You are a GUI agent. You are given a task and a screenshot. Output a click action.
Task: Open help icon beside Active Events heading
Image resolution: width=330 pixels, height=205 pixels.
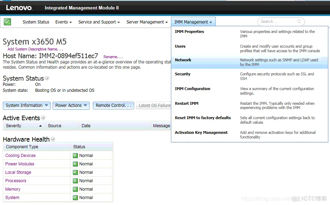pyautogui.click(x=43, y=118)
